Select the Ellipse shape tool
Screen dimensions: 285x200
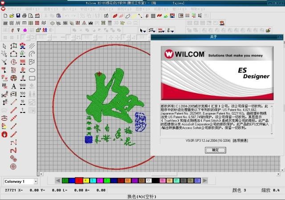(32, 70)
